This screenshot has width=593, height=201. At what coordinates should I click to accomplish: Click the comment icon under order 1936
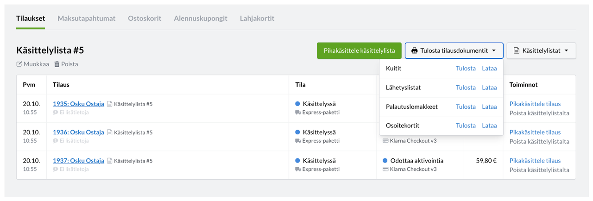(x=56, y=141)
